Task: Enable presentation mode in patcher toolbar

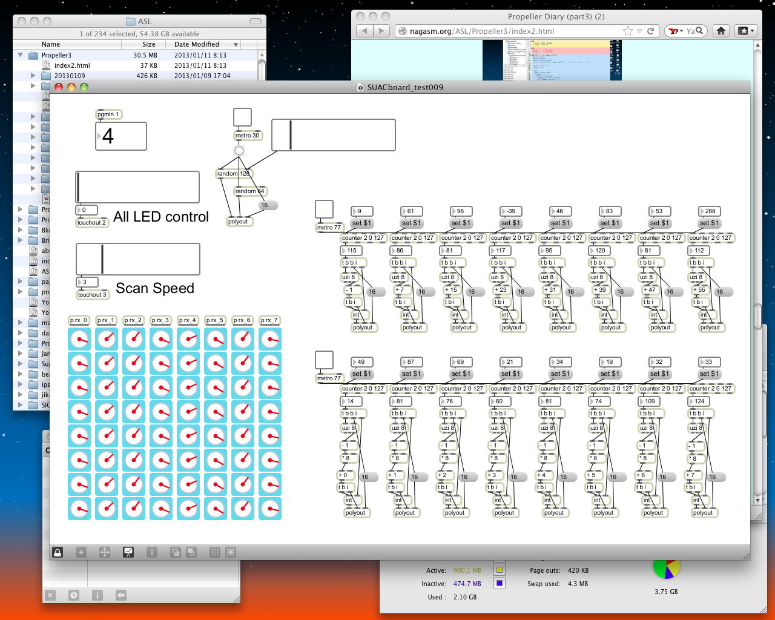Action: click(x=128, y=552)
